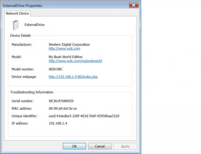Click the ExternalDrive Properties title bar text
This screenshot has height=154, width=201.
tap(23, 6)
